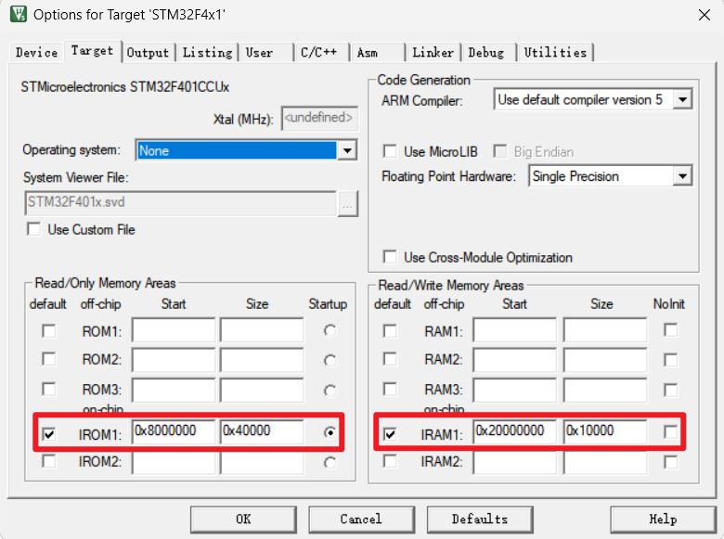Select IROM2 Startup radio button
This screenshot has height=539, width=724.
pyautogui.click(x=330, y=462)
